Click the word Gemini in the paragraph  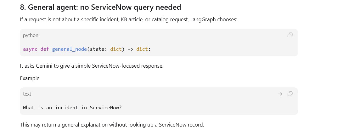tap(44, 66)
